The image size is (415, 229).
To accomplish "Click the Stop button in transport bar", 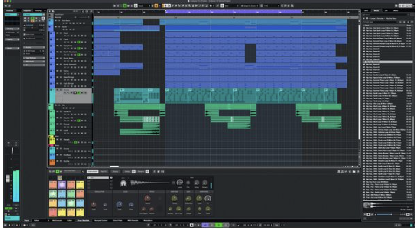I will (212, 225).
